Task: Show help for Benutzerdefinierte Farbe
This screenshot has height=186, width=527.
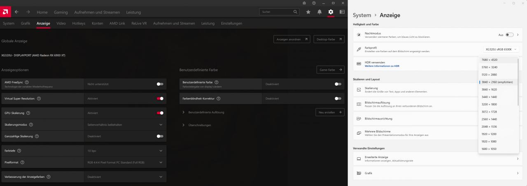Action: point(217,82)
